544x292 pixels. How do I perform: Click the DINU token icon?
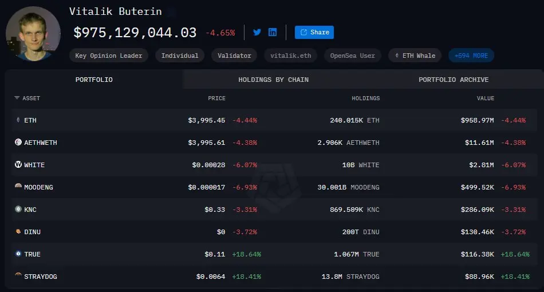coord(18,231)
